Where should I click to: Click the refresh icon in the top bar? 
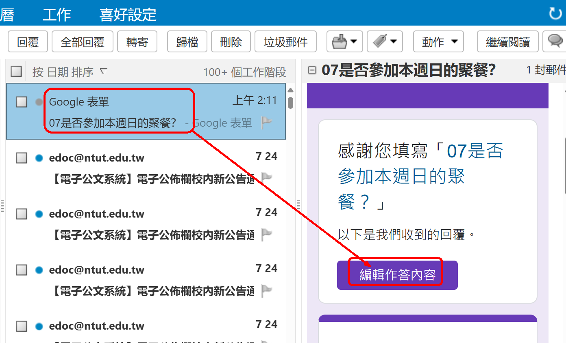click(555, 13)
